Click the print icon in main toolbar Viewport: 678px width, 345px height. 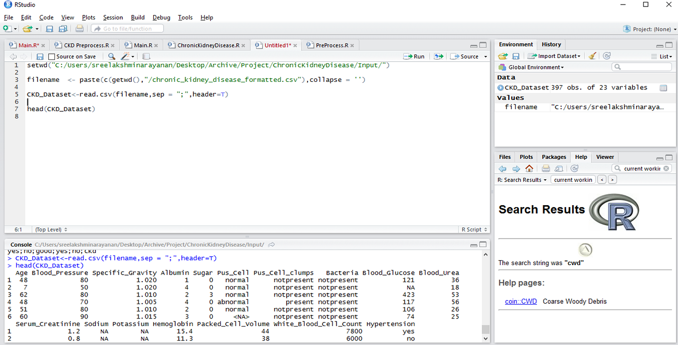pos(79,29)
